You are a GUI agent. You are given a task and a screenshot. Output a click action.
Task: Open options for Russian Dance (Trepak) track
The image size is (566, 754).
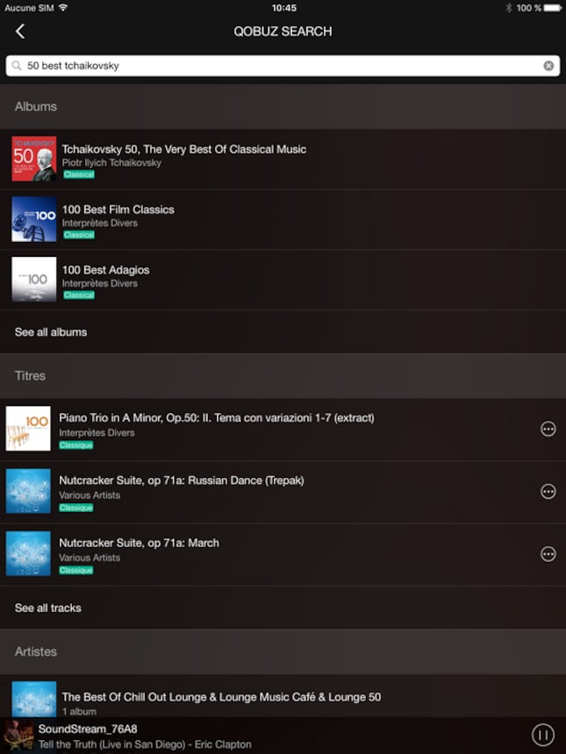pyautogui.click(x=548, y=492)
